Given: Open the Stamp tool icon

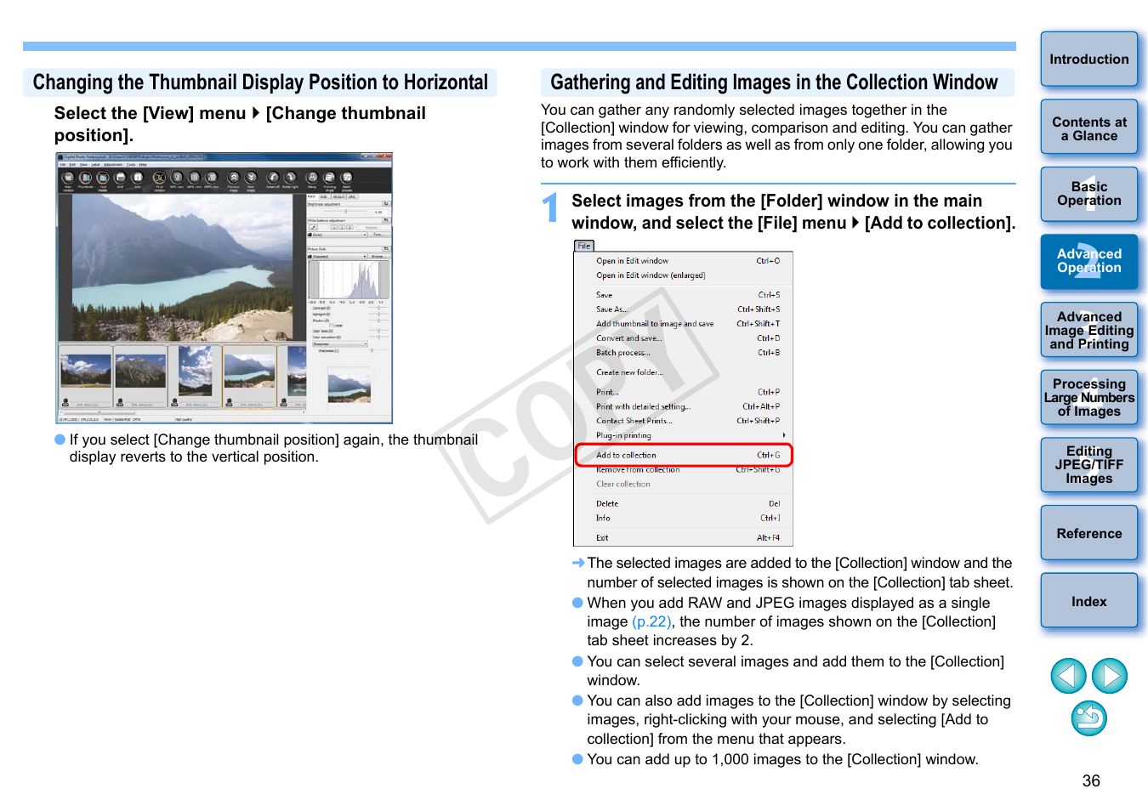Looking at the screenshot, I should click(x=312, y=178).
